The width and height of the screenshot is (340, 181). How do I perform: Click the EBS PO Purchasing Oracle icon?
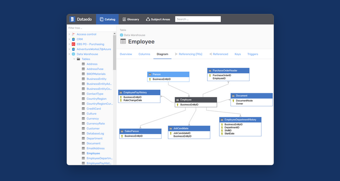(73, 44)
